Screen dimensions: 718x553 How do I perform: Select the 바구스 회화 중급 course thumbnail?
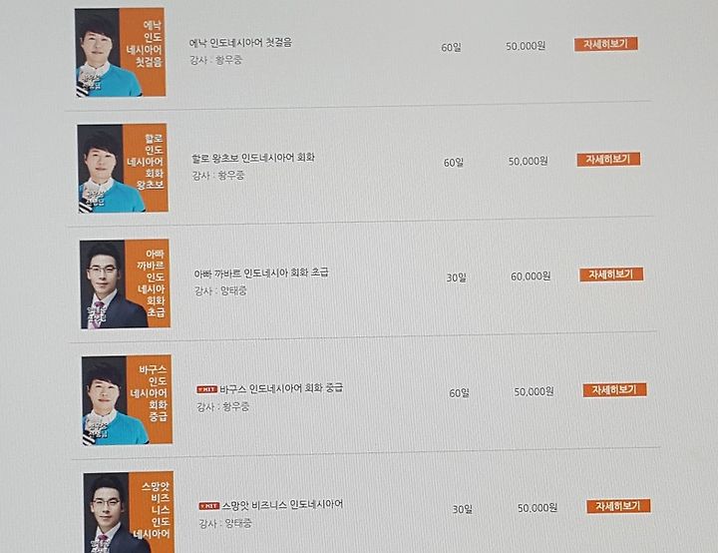pyautogui.click(x=128, y=400)
